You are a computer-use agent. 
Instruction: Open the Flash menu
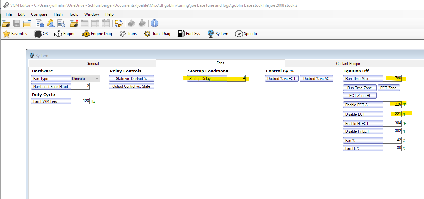coord(58,14)
